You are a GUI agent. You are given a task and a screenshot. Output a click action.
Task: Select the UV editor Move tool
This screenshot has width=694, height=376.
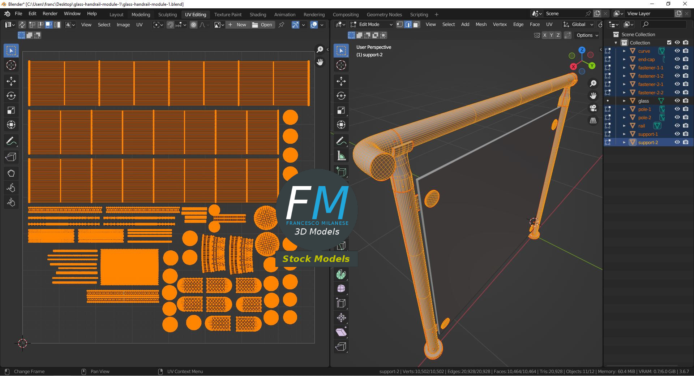(x=11, y=81)
